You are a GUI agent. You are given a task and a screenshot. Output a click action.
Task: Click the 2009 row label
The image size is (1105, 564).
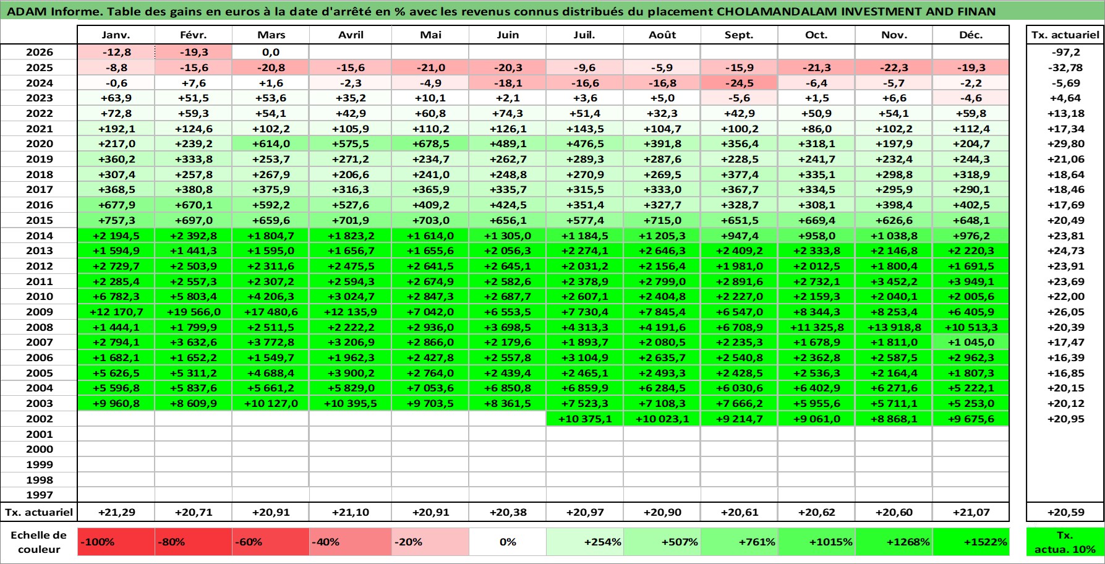tap(39, 312)
